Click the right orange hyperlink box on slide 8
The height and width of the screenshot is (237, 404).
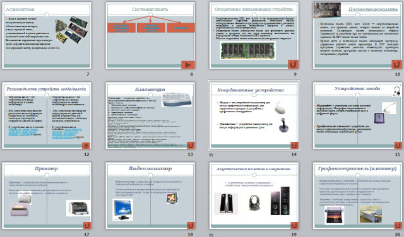click(181, 28)
